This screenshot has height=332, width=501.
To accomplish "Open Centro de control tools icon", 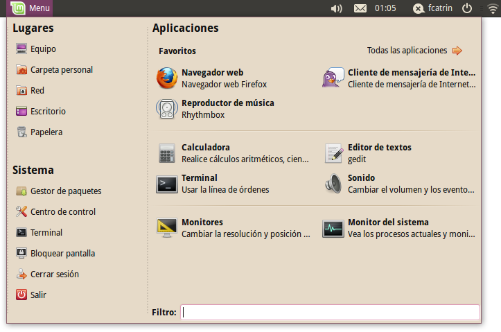I will [21, 211].
